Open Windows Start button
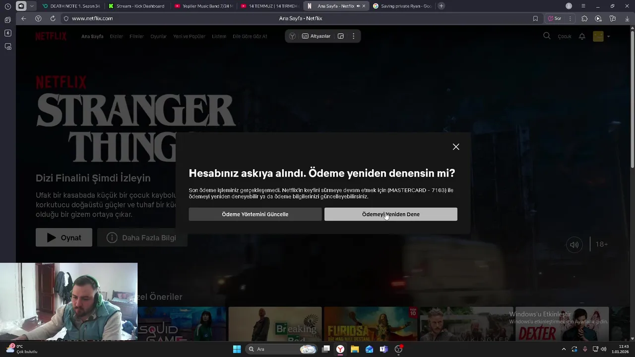This screenshot has width=635, height=357. pyautogui.click(x=237, y=349)
